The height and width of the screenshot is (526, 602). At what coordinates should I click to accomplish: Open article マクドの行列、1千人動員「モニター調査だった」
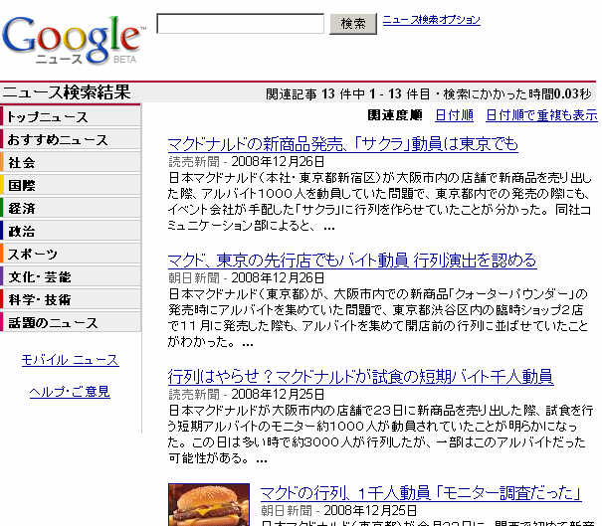(421, 493)
